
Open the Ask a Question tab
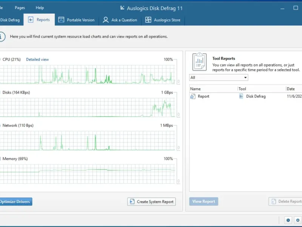[120, 20]
